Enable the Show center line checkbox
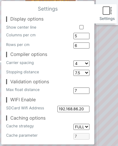Screen dimensions: 118x146 coord(81,27)
